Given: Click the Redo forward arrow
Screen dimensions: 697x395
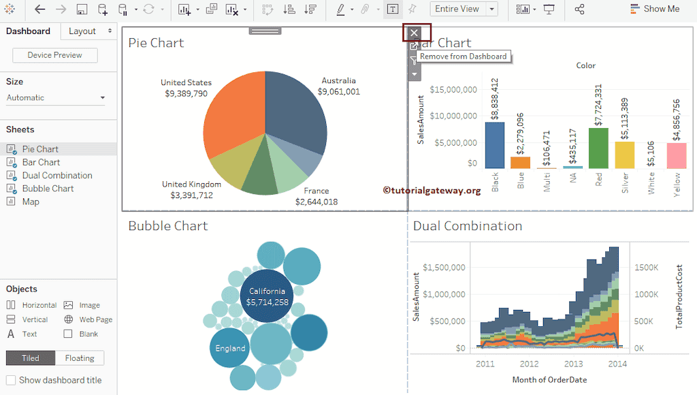Looking at the screenshot, I should pos(61,9).
